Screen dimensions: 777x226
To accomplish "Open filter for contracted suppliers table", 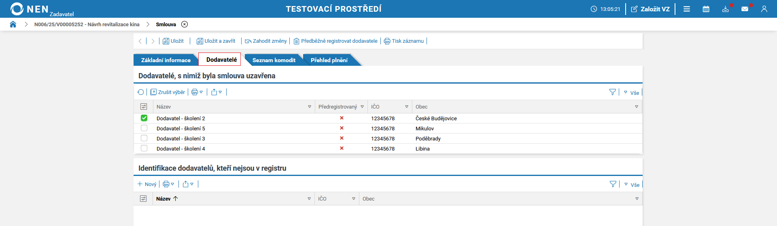I will click(612, 92).
